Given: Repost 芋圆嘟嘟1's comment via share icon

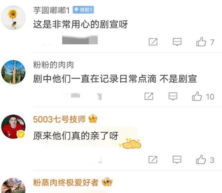Looking at the screenshot, I should (153, 42).
